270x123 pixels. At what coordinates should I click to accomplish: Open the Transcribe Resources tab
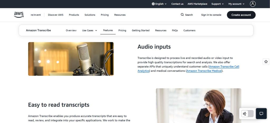pyautogui.click(x=161, y=30)
